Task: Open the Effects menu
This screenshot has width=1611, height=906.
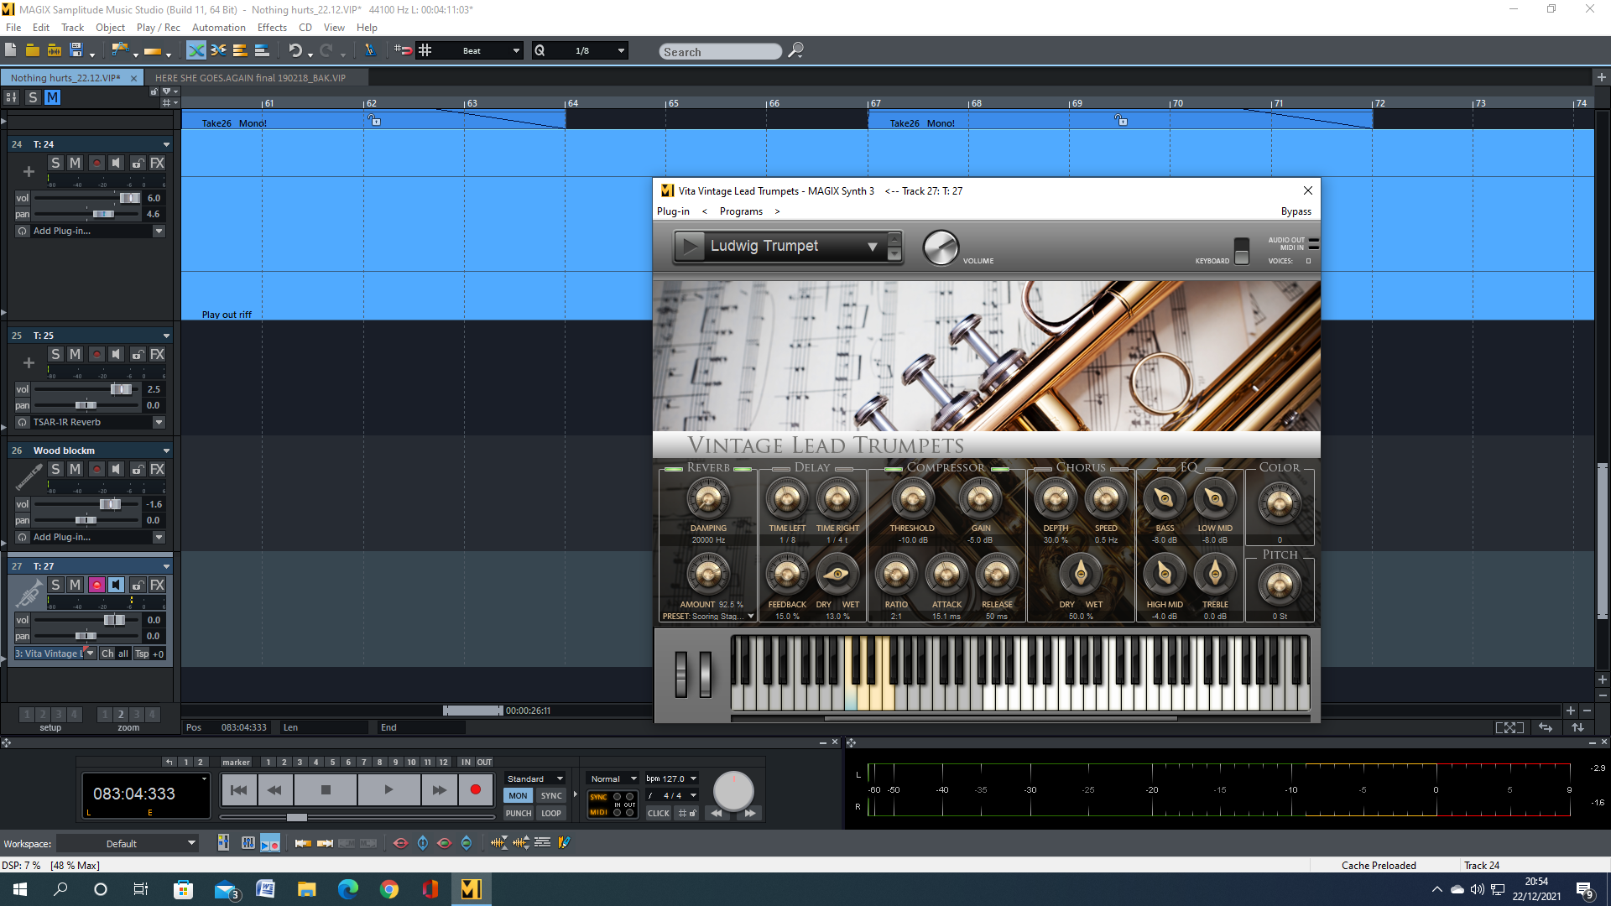Action: 272,28
